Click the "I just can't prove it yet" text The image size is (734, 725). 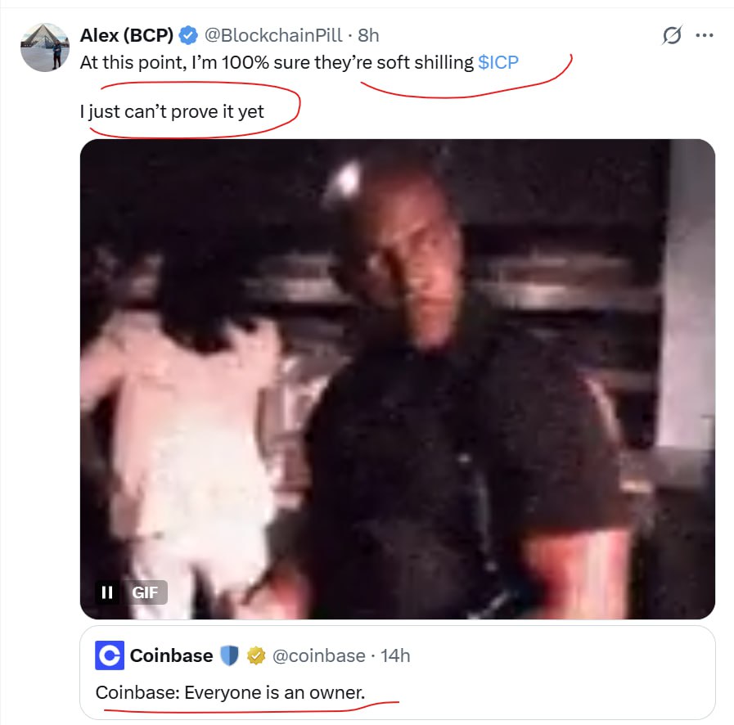[x=173, y=111]
